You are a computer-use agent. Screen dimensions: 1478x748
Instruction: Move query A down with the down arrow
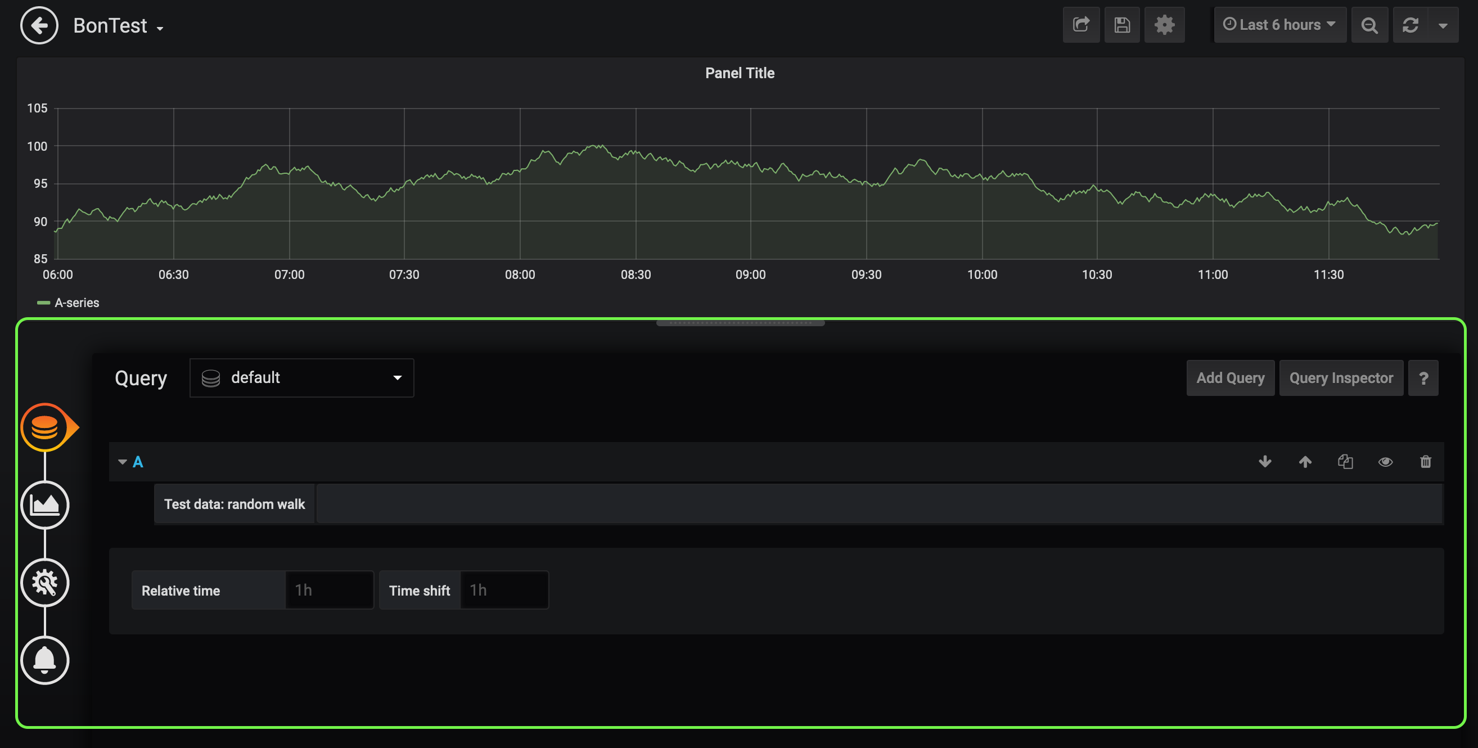[1265, 462]
